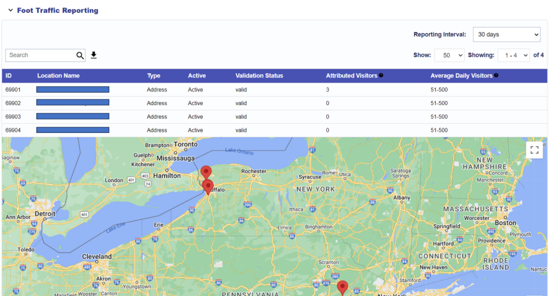Select the ID 69903 cell
Screen dimensions: 549x296
[x=13, y=117]
